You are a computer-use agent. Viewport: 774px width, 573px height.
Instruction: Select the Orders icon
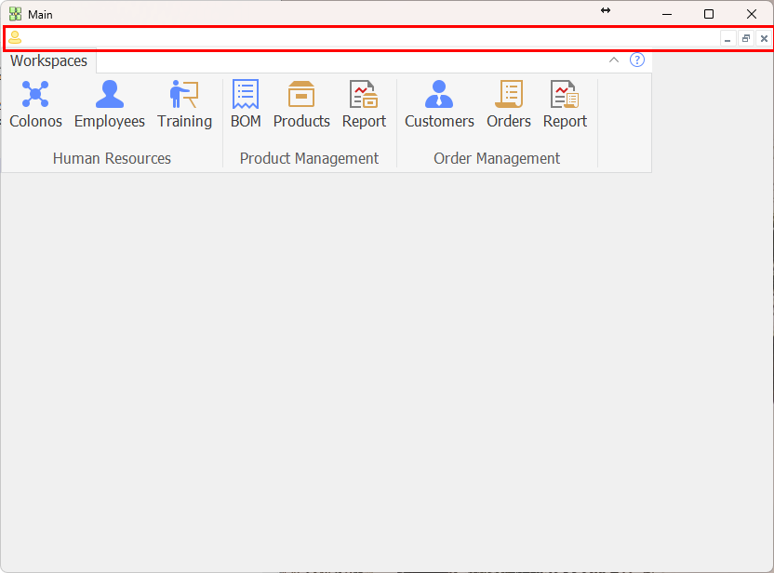click(x=509, y=104)
